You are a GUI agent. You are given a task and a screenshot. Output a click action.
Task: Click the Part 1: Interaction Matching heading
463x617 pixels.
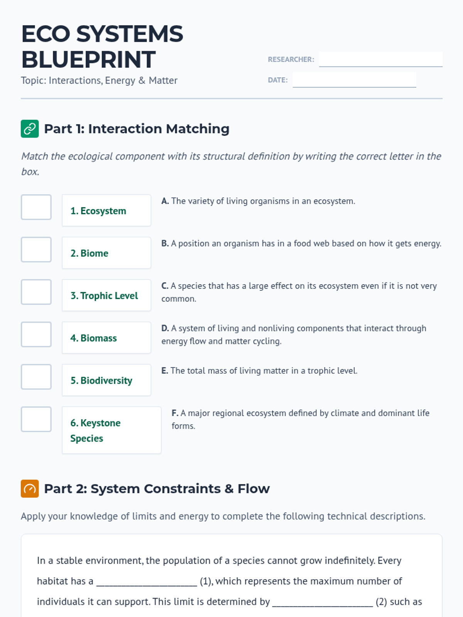pyautogui.click(x=137, y=129)
